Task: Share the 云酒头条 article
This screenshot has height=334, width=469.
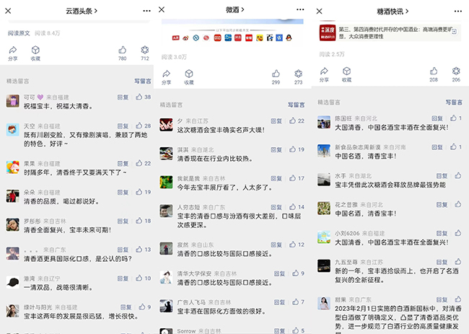Action: [13, 53]
